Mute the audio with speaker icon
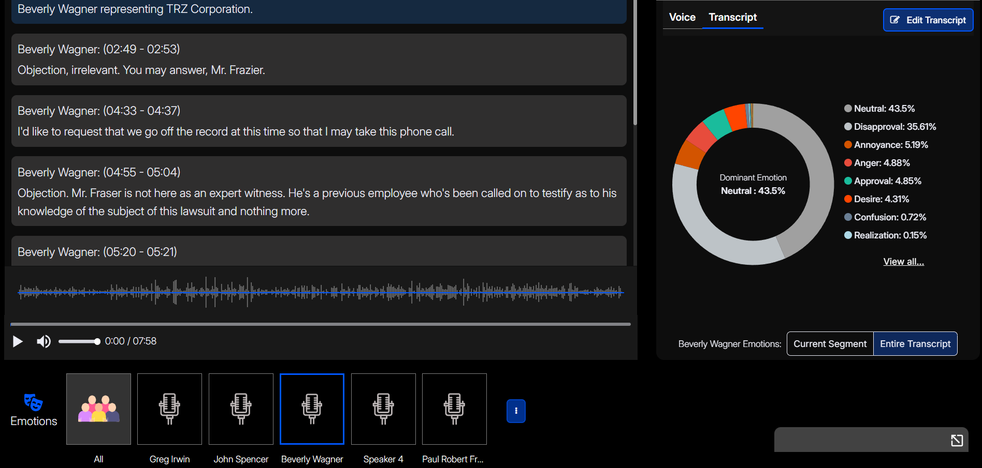Image resolution: width=982 pixels, height=468 pixels. point(44,341)
